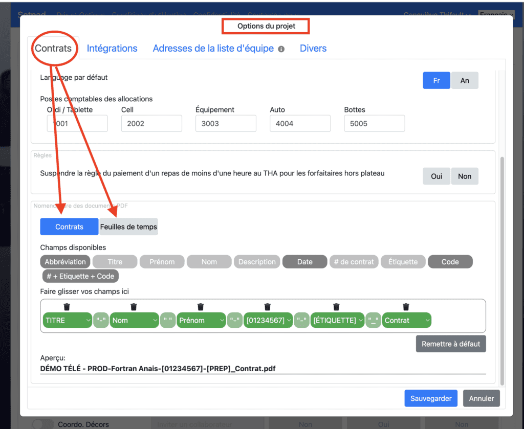524x429 pixels.
Task: Open the Divers tab
Action: 313,49
